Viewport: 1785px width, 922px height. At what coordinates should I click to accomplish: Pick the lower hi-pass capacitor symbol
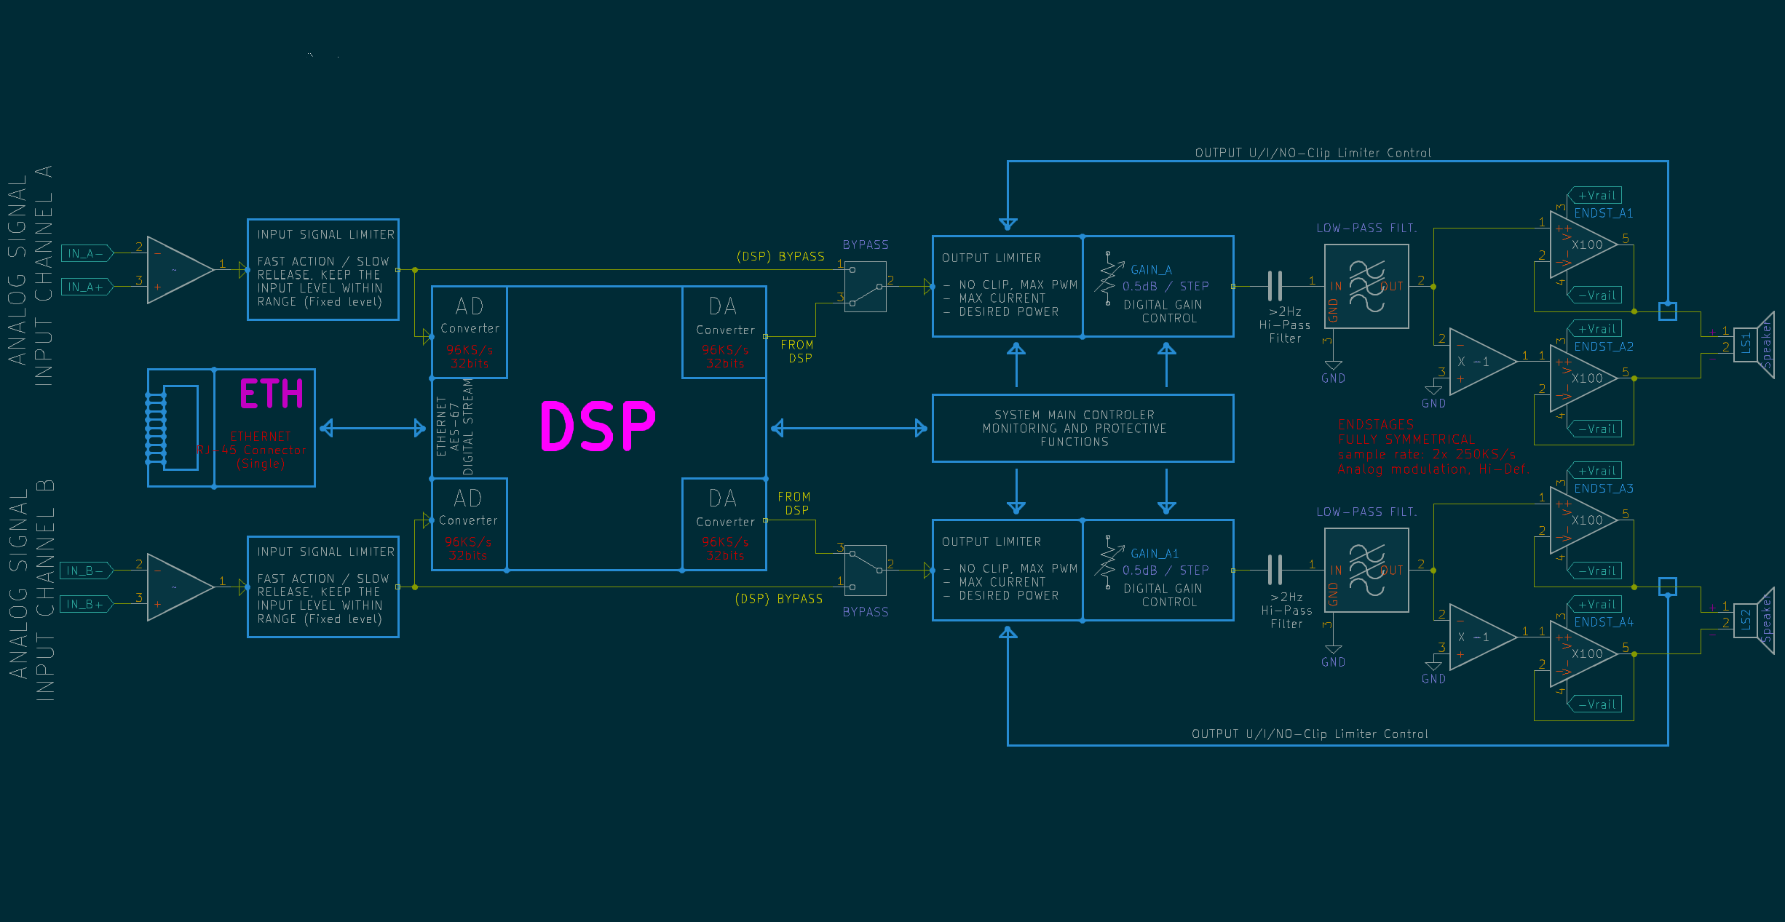pos(1275,570)
